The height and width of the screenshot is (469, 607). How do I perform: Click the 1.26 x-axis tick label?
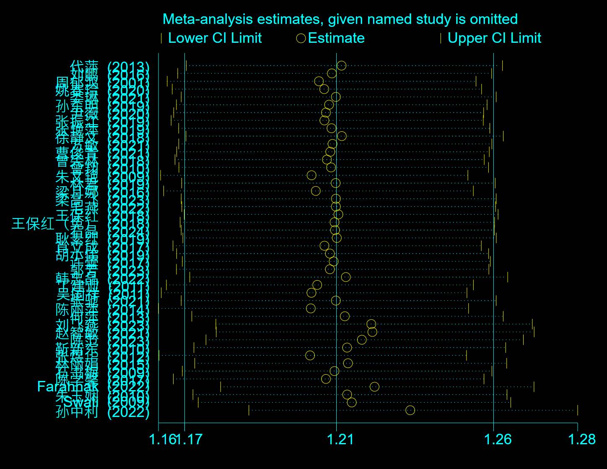(x=498, y=439)
